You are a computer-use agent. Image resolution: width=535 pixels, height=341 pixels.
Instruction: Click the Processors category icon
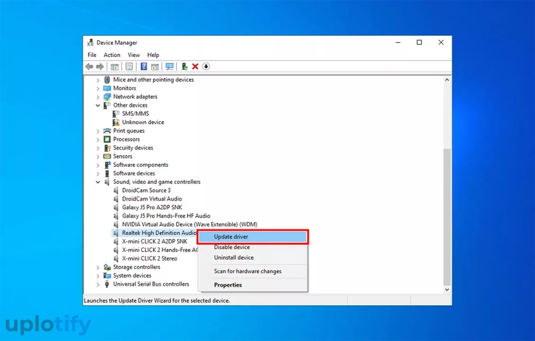tap(107, 139)
